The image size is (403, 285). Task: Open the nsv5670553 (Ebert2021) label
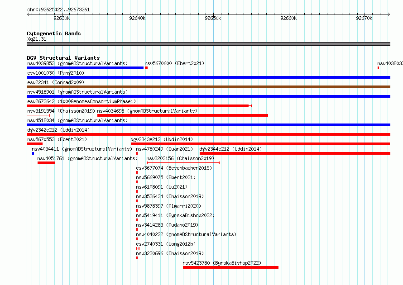point(57,139)
